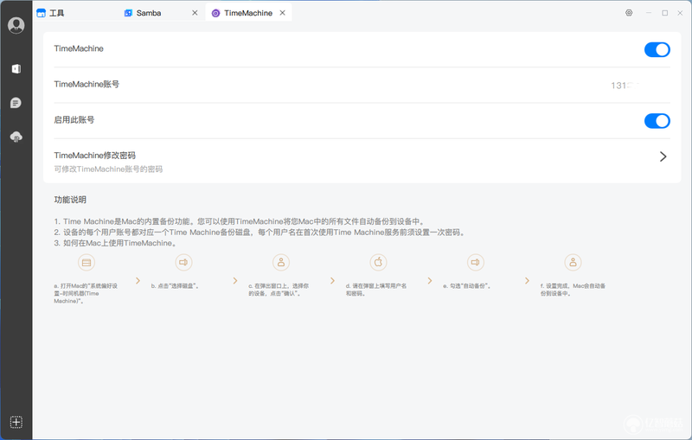
Task: Click step c text 在弹出窗口上
Action: (279, 290)
